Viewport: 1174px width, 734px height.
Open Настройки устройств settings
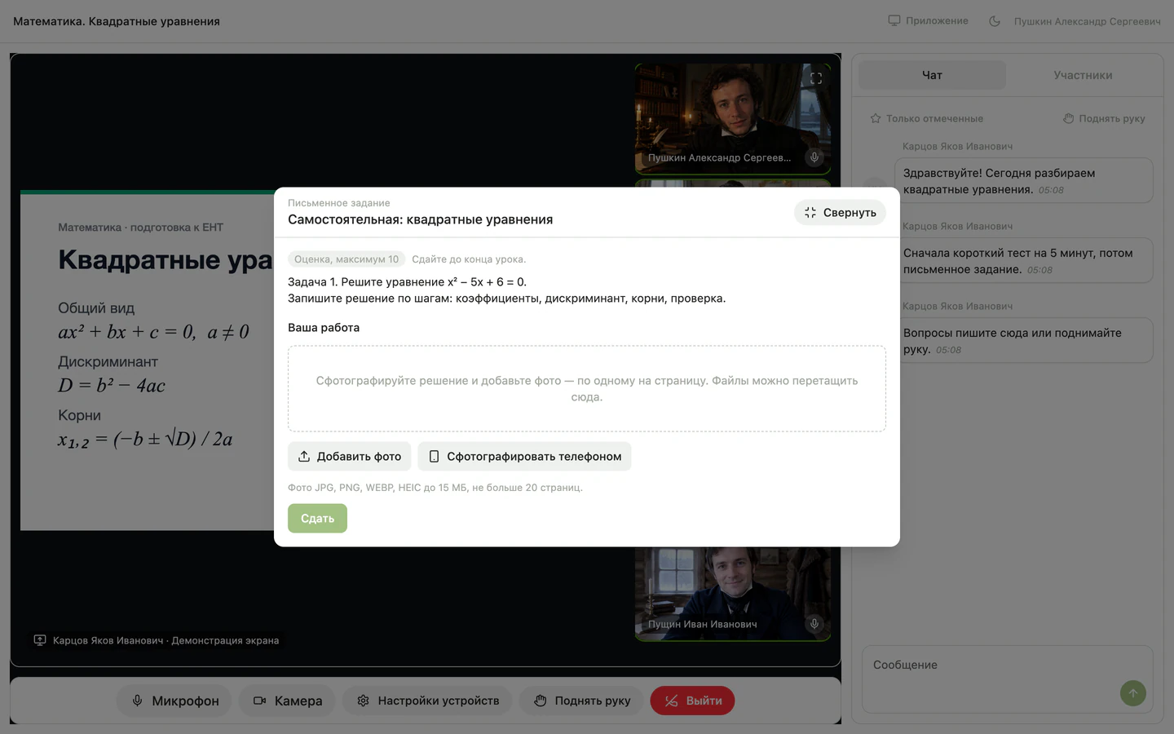pyautogui.click(x=427, y=701)
